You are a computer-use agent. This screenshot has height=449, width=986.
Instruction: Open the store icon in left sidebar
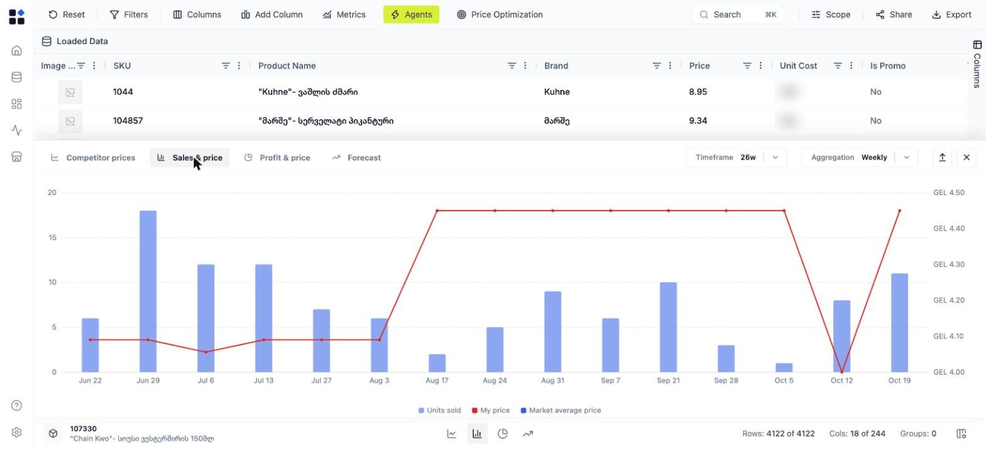[17, 157]
